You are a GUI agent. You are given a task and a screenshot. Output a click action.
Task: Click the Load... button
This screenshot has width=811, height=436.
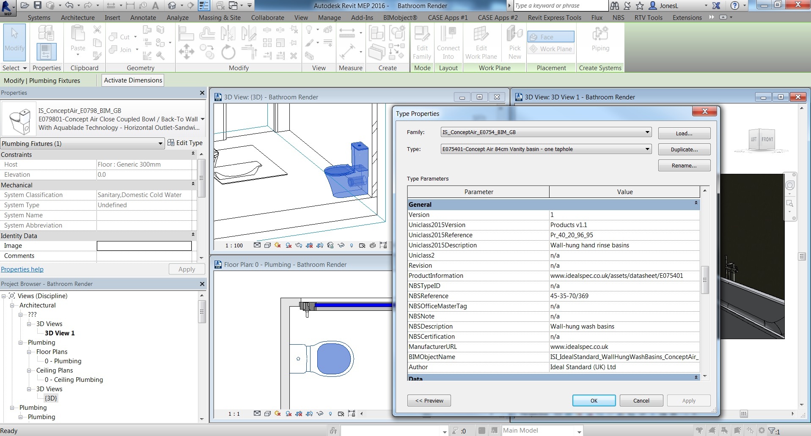click(684, 133)
